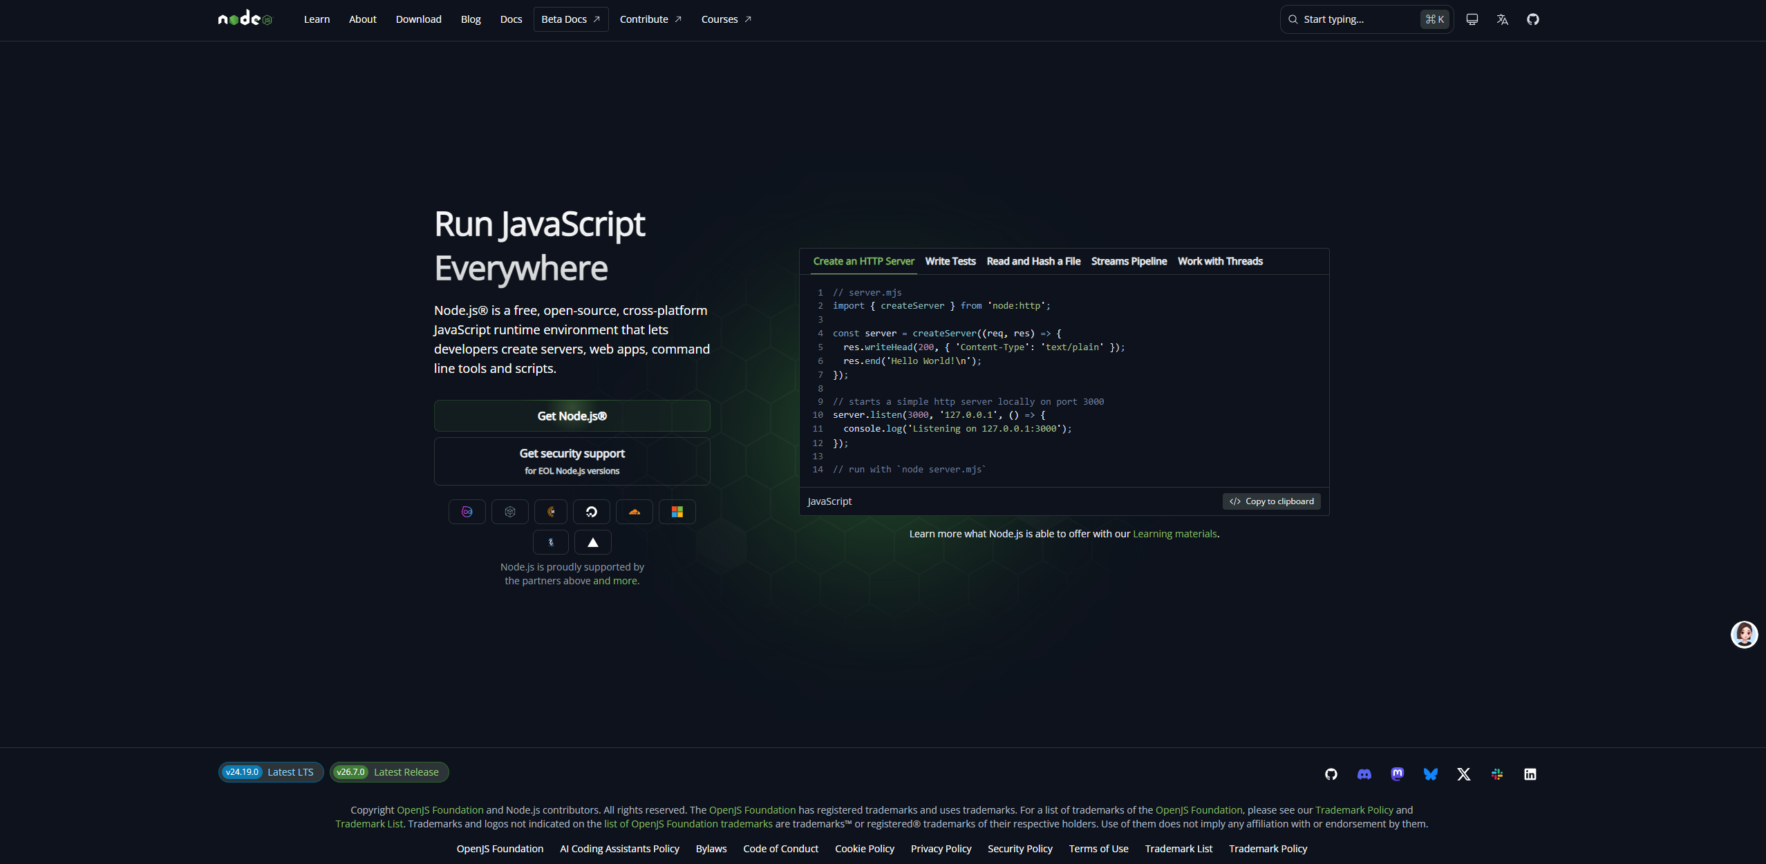The height and width of the screenshot is (864, 1766).
Task: Open the Courses external link
Action: 726,19
